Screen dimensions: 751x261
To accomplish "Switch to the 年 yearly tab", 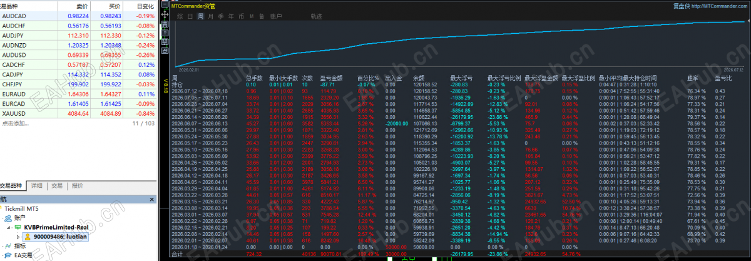I will (231, 16).
